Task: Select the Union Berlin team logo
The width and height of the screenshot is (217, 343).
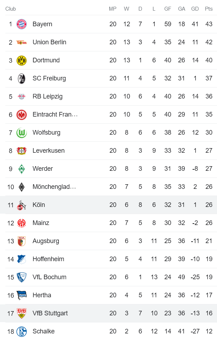Action: [x=23, y=42]
